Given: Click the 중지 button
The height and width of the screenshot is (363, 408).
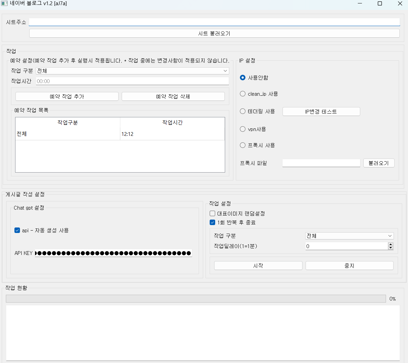Looking at the screenshot, I should click(x=349, y=266).
